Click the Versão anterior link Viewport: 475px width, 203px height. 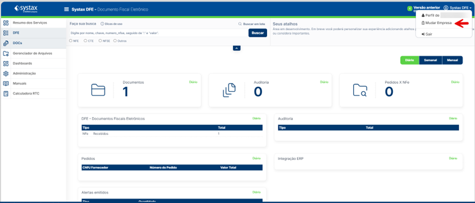[x=426, y=8]
